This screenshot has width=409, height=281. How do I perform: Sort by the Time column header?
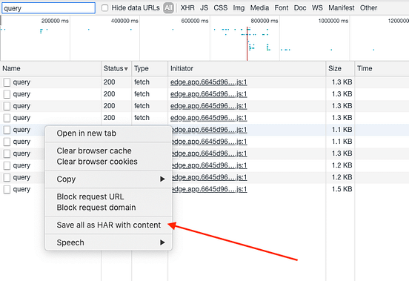click(x=382, y=69)
